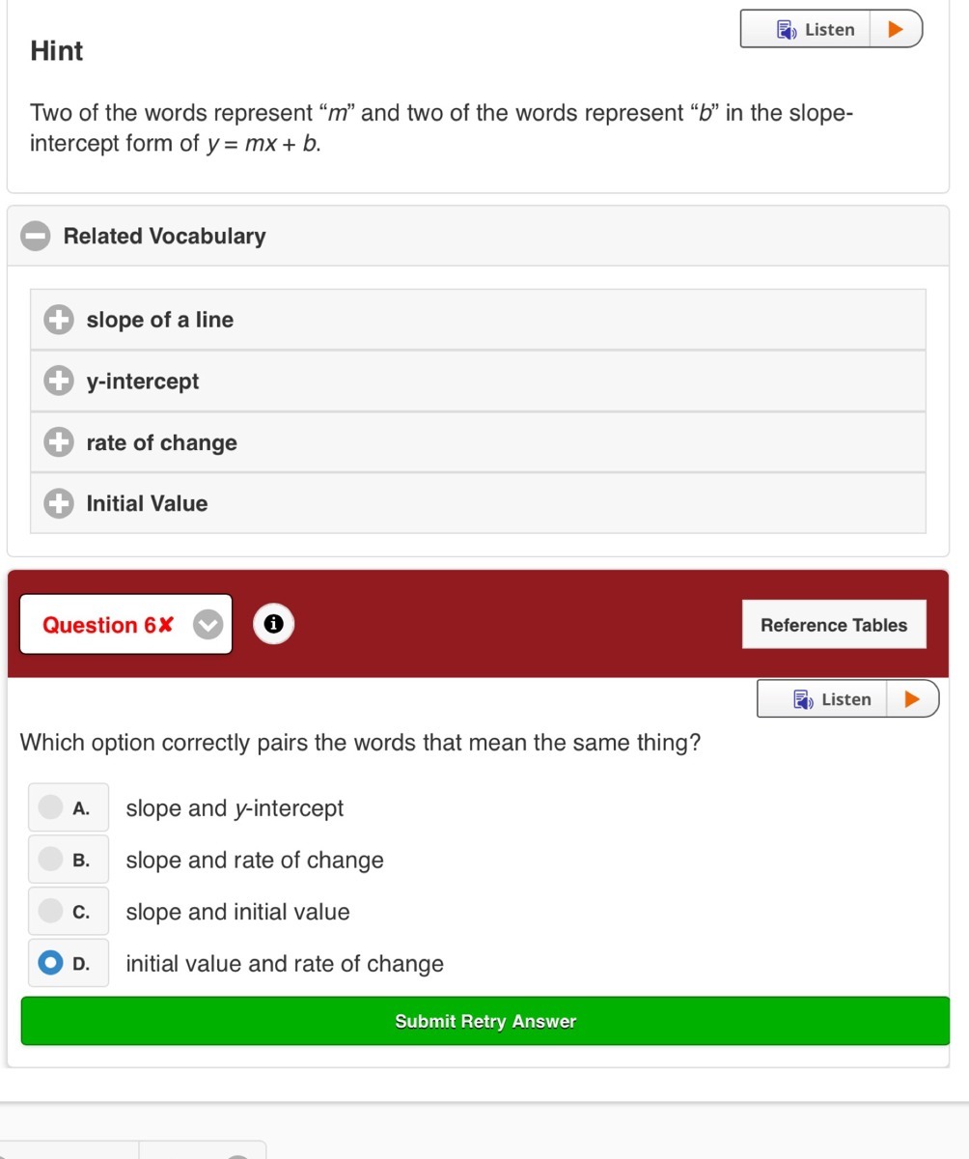Click the red X mark on Question 6
The width and height of the screenshot is (969, 1159).
[x=166, y=625]
